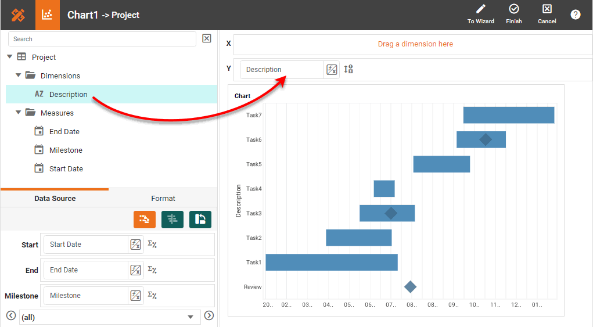Click the To Wizard pencil icon
Viewport: 593px width, 327px height.
point(480,9)
